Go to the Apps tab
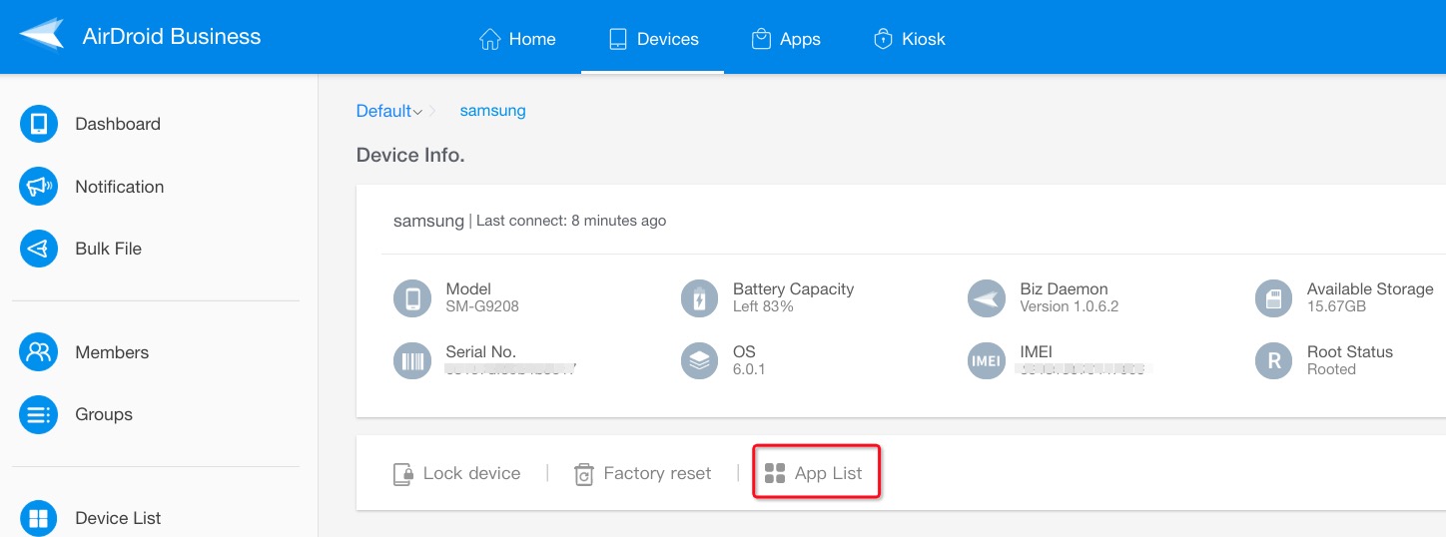Screen dimensions: 1446x537 786,39
